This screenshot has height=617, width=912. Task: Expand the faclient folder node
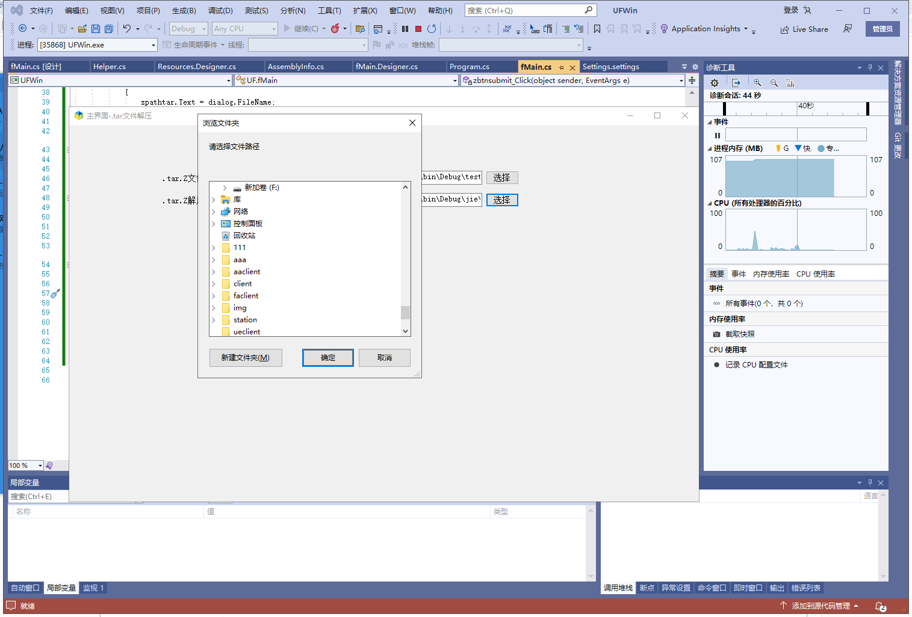214,296
